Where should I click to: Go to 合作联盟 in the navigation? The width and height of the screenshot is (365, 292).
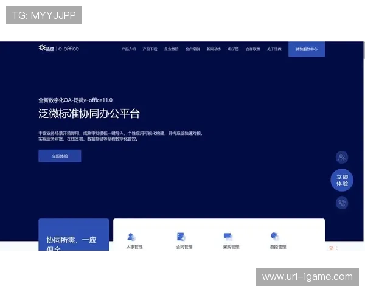(x=253, y=49)
